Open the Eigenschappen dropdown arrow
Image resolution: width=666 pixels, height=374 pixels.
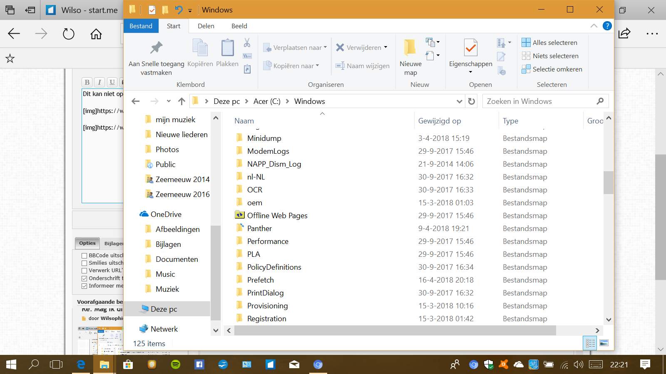click(x=471, y=72)
